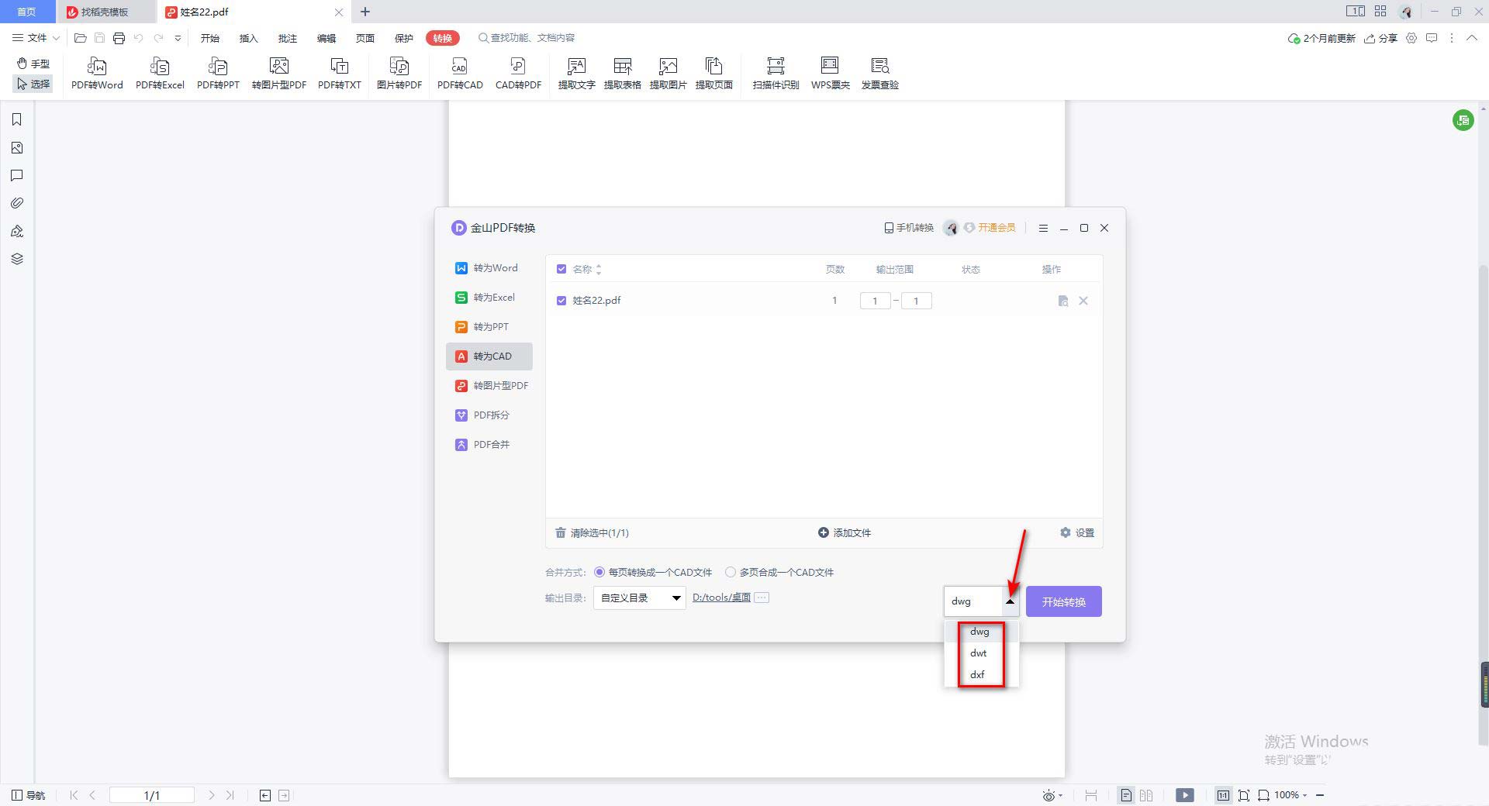Open dialog hamburger menu icon
Screen dimensions: 1489x806
[1043, 228]
